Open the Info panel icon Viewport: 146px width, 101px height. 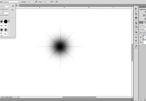136,18
